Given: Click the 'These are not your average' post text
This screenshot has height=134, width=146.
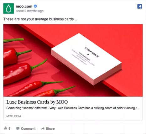Looking at the screenshot, I should pyautogui.click(x=40, y=19).
